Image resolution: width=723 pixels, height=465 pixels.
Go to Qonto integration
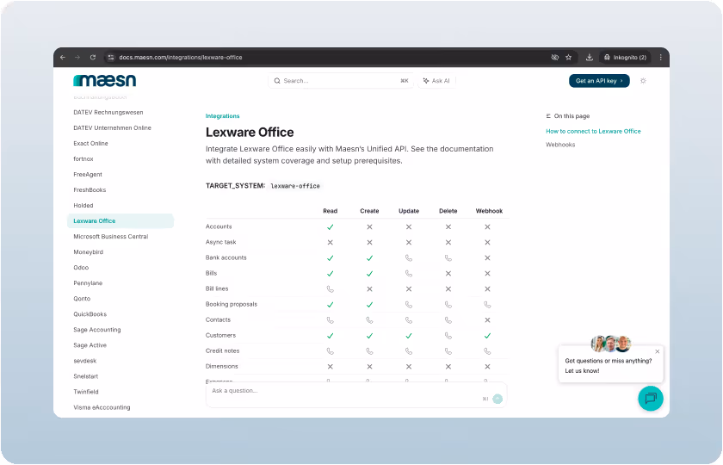(82, 299)
